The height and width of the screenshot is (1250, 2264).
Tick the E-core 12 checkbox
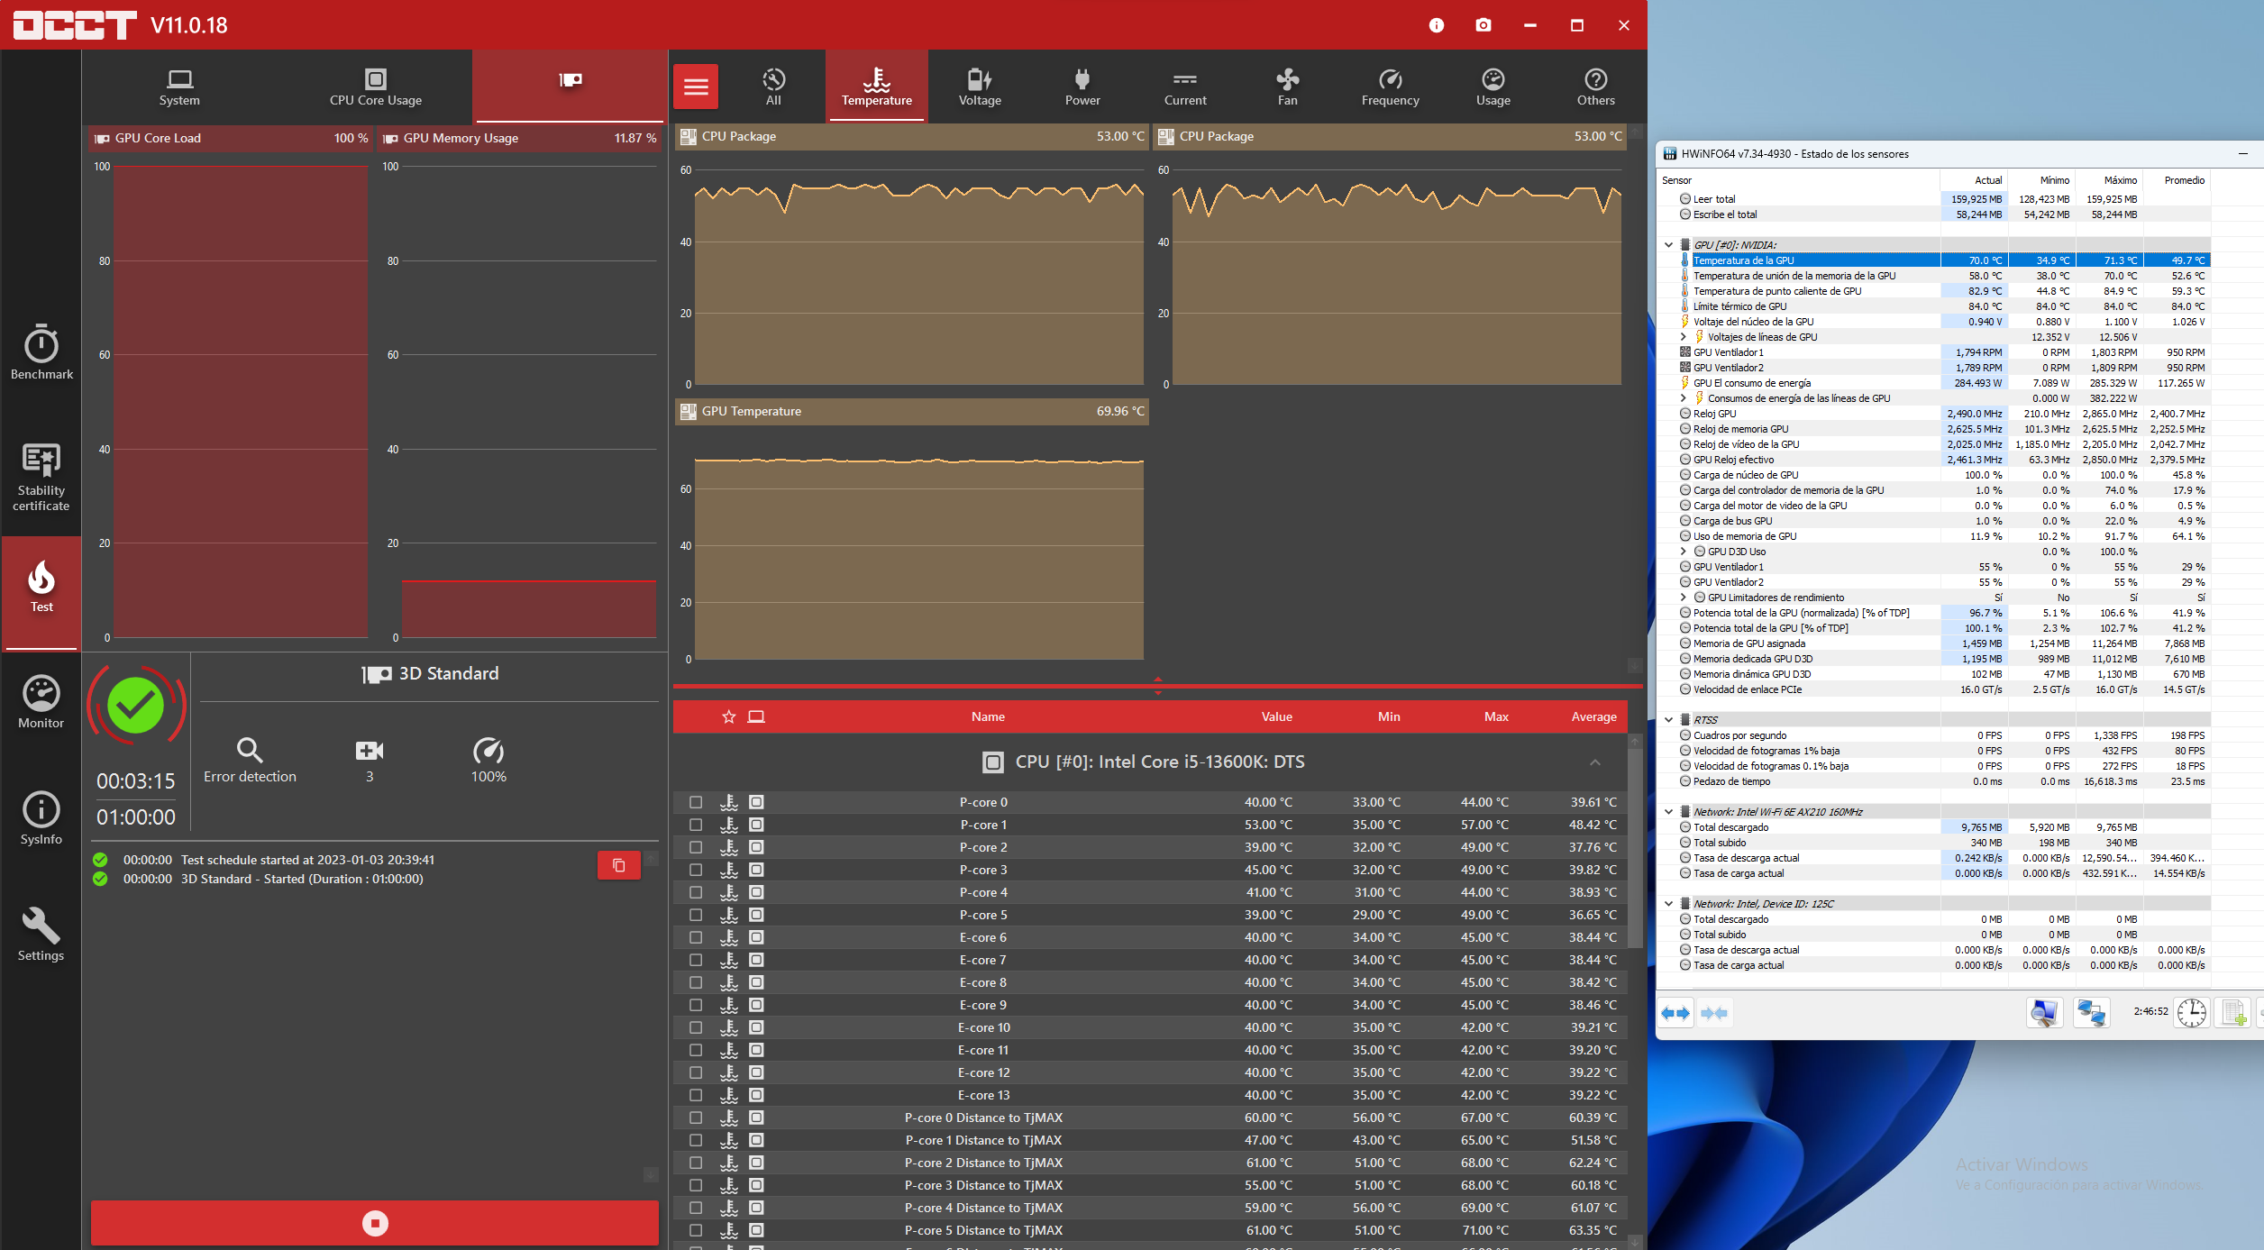click(696, 1072)
